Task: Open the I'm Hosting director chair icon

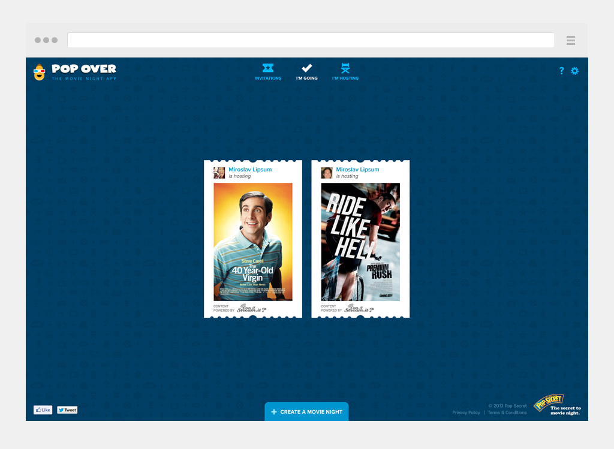Action: pos(345,68)
